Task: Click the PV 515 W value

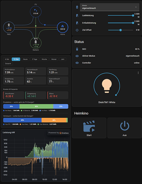Action: (x=36, y=13)
